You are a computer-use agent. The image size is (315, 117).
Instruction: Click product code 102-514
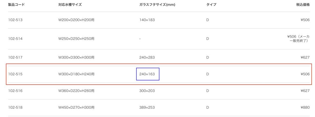pyautogui.click(x=15, y=39)
